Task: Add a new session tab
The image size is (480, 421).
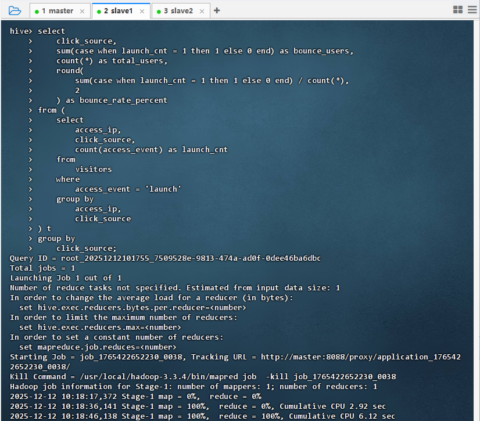Action: 217,10
